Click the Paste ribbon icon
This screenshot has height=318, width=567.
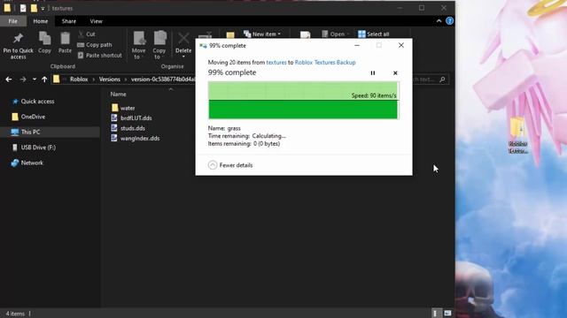65,42
